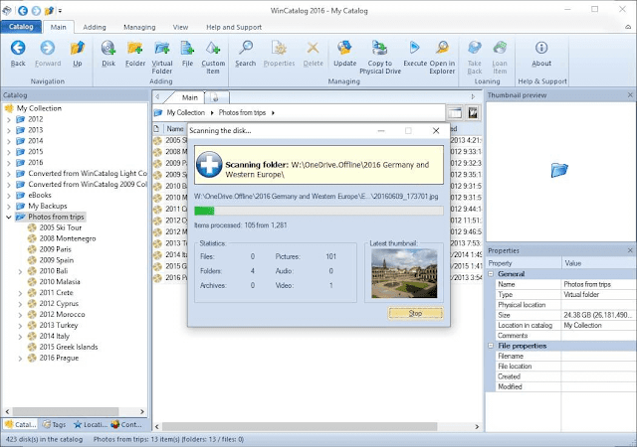Click quick-access Up folder icon in title bar
The width and height of the screenshot is (637, 447).
(x=49, y=11)
